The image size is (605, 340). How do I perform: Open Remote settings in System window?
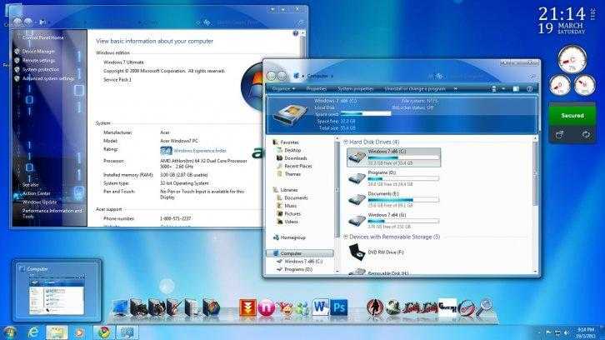pos(38,61)
